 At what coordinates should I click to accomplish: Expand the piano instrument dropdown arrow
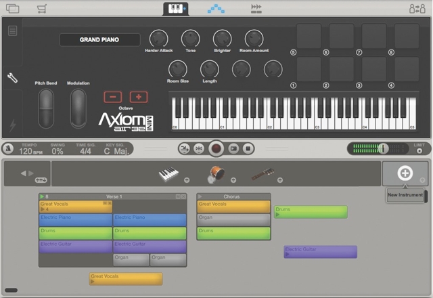click(x=185, y=180)
